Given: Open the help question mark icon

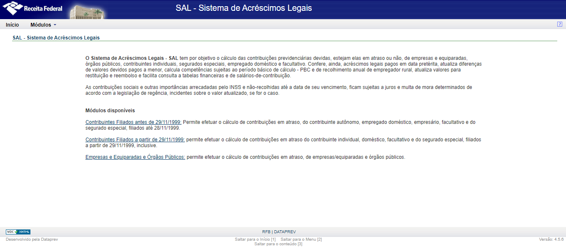Looking at the screenshot, I should pos(560,24).
